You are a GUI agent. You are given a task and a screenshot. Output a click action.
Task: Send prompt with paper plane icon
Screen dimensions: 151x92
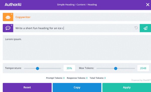145,28
